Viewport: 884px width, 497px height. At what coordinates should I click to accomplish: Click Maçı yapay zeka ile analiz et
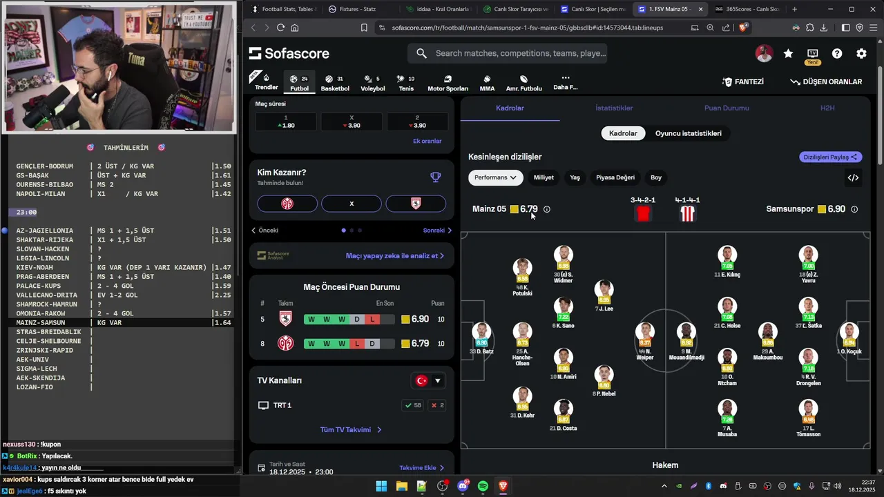[394, 255]
